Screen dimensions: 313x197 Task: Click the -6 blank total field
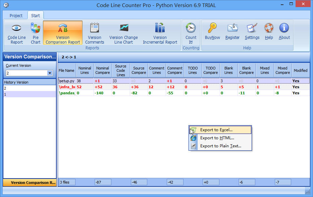tap(247, 182)
